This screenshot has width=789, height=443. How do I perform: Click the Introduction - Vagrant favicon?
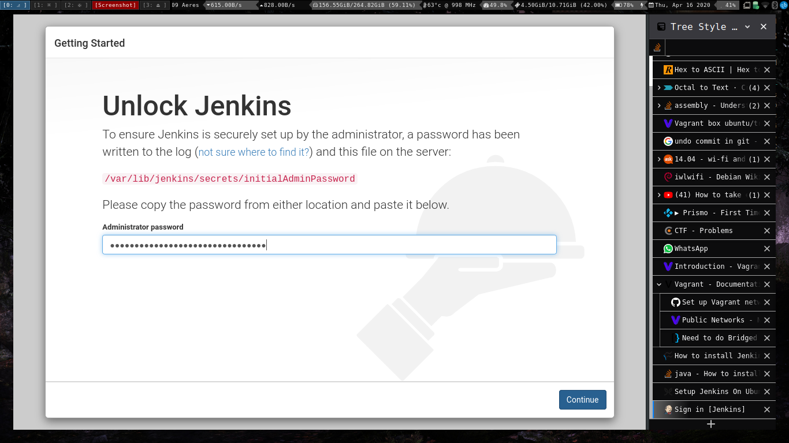[668, 266]
